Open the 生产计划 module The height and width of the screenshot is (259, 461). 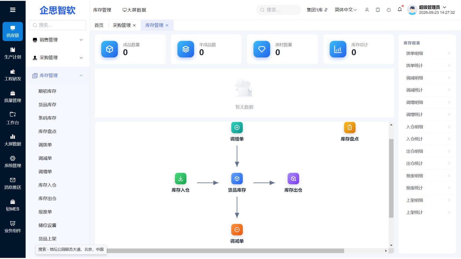(x=13, y=53)
